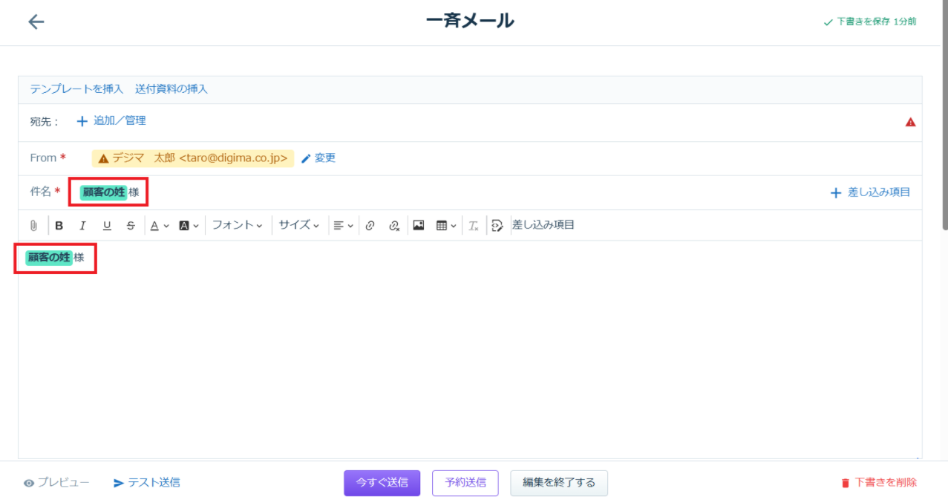Click the 予約送信 button
The image size is (948, 497).
point(465,483)
